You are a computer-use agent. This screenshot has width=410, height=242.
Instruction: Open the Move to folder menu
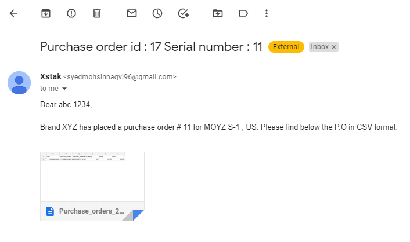tap(218, 13)
